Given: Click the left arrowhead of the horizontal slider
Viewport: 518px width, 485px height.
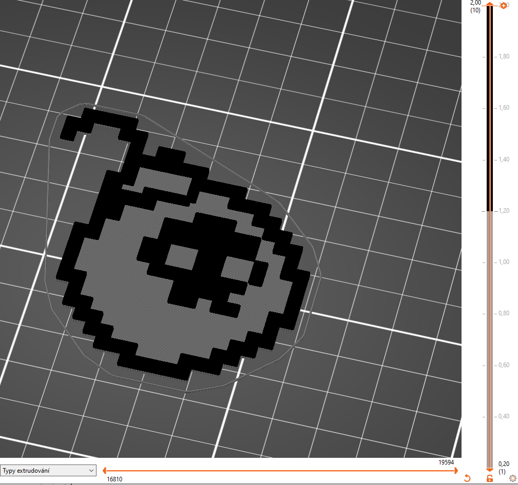Looking at the screenshot, I should point(105,470).
